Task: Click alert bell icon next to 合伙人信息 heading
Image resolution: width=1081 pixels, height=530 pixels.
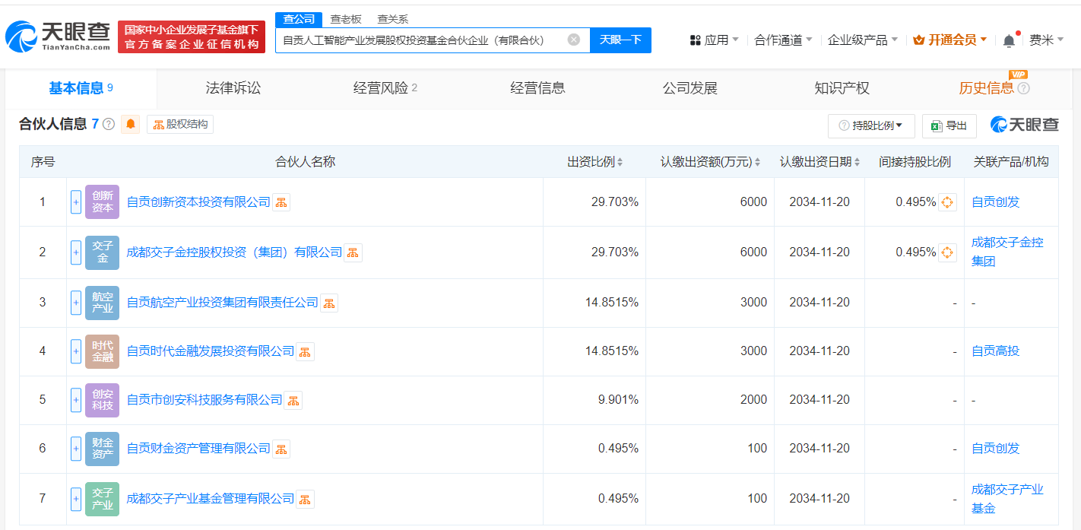Action: coord(130,123)
